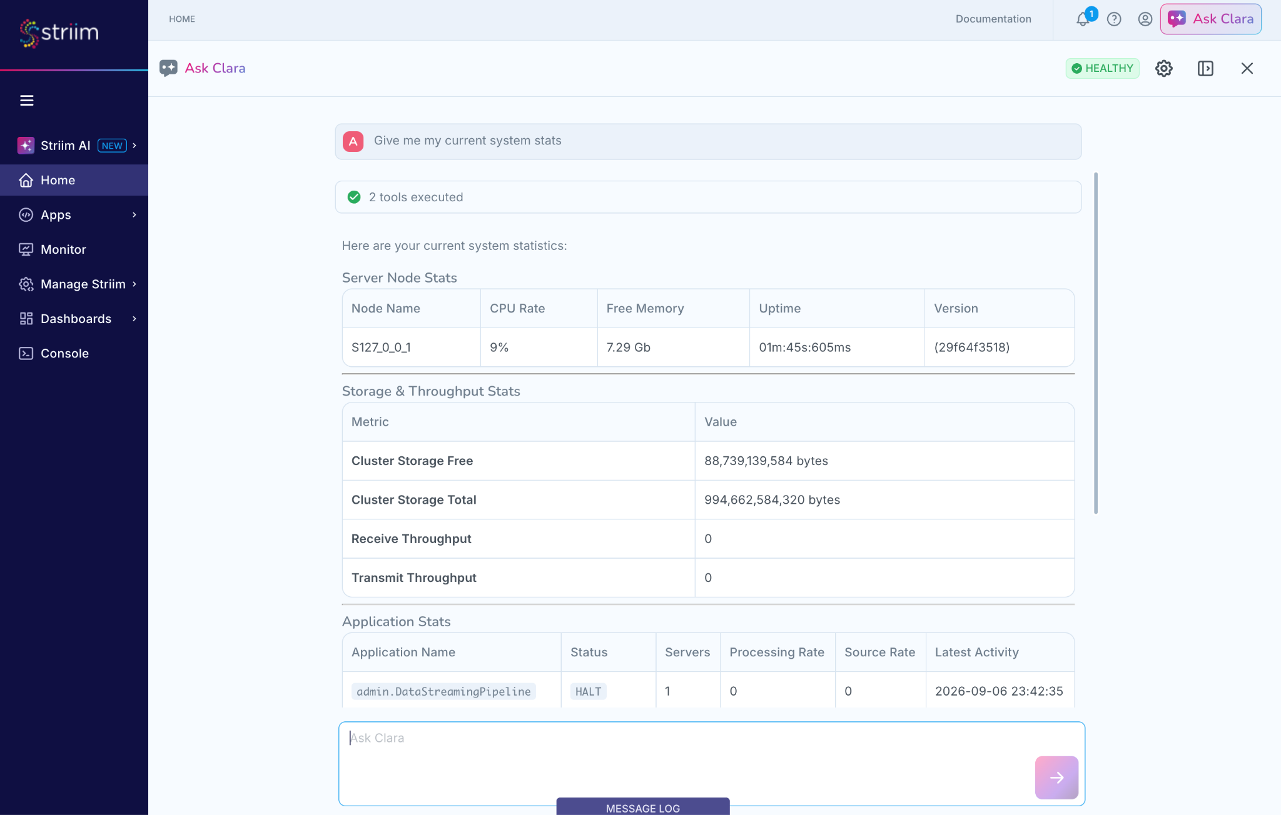Click admin.DataStreamingPipeline application name

pos(443,691)
